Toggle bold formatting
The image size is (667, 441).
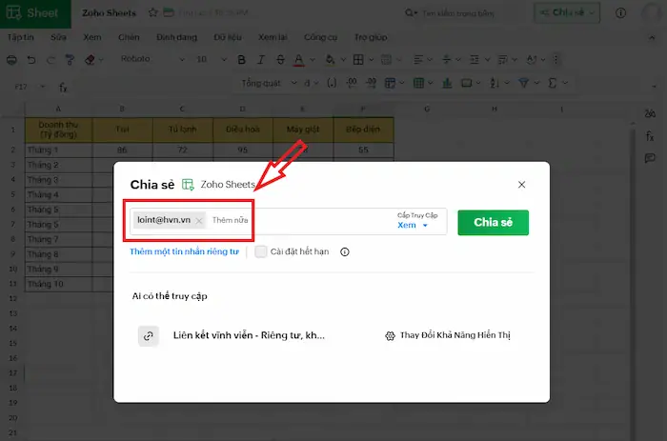click(241, 60)
